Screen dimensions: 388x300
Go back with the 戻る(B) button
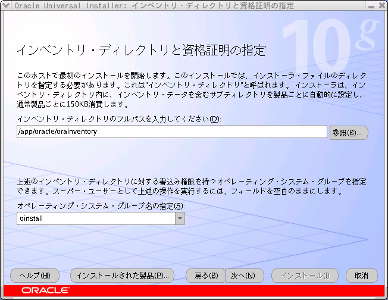click(x=205, y=276)
